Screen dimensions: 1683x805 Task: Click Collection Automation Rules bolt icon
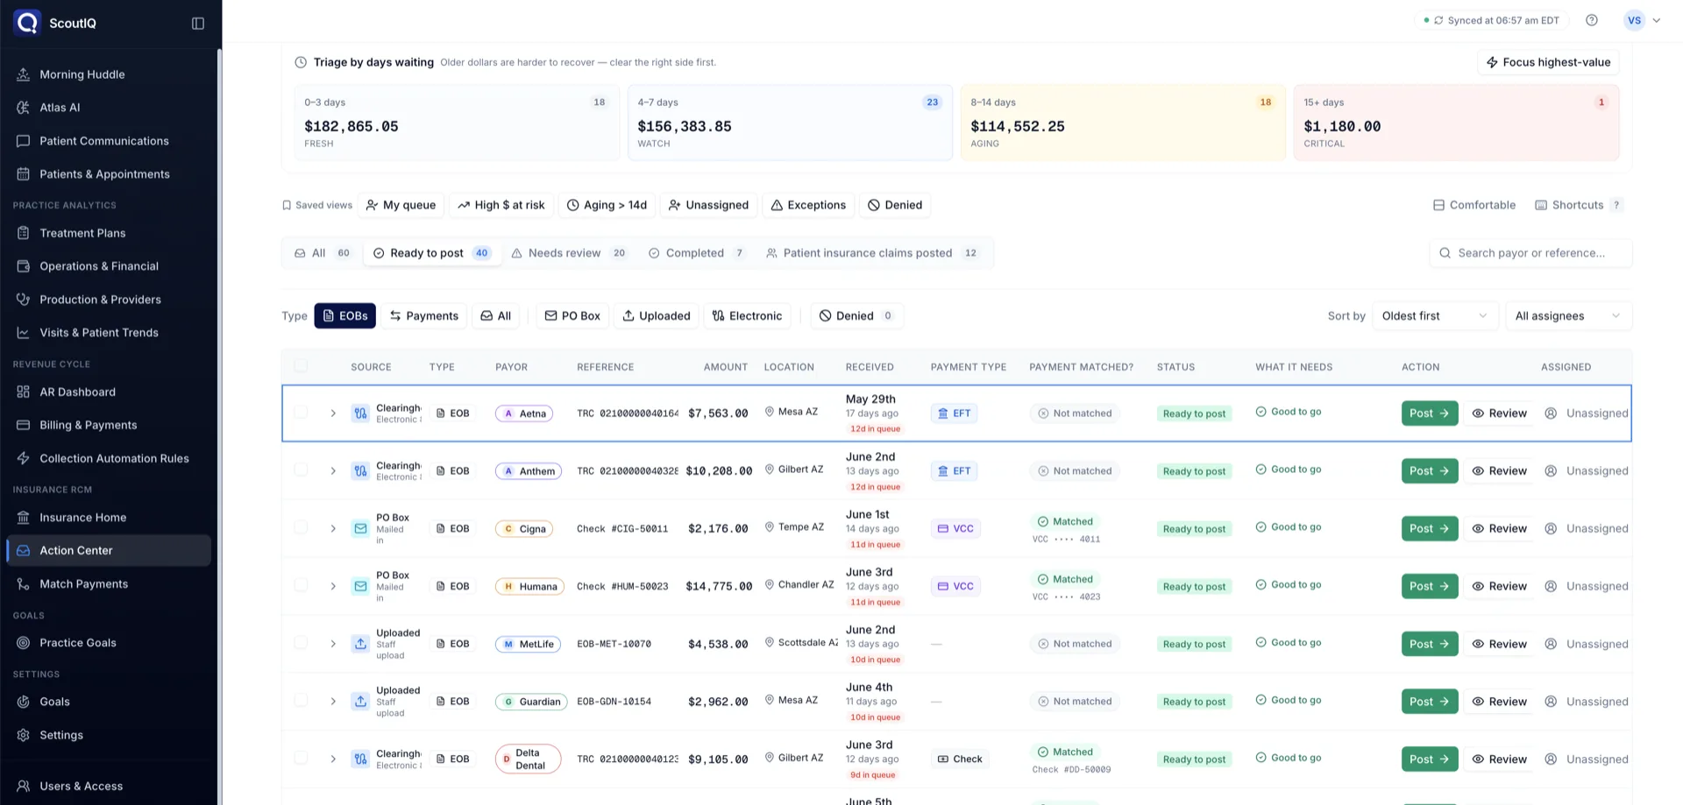click(24, 458)
